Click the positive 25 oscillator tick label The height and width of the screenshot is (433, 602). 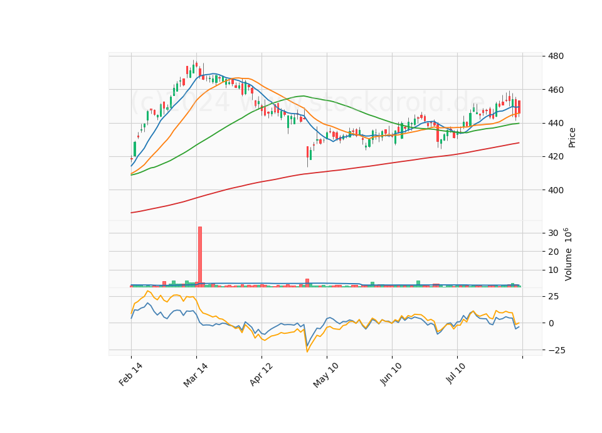[x=553, y=297]
